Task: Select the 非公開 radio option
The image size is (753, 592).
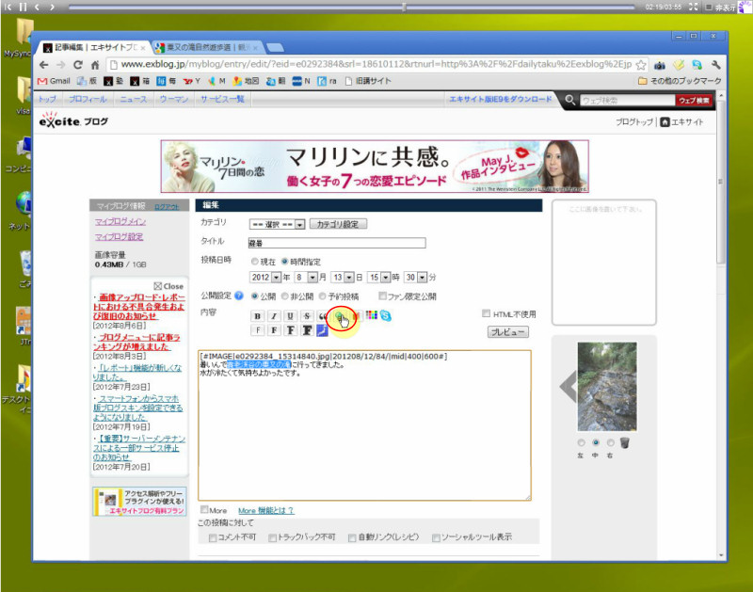Action: click(285, 296)
